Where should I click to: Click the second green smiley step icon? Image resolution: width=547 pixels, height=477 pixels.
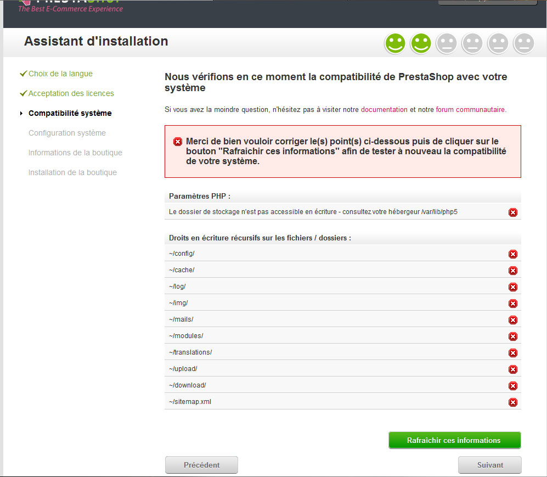pos(421,43)
